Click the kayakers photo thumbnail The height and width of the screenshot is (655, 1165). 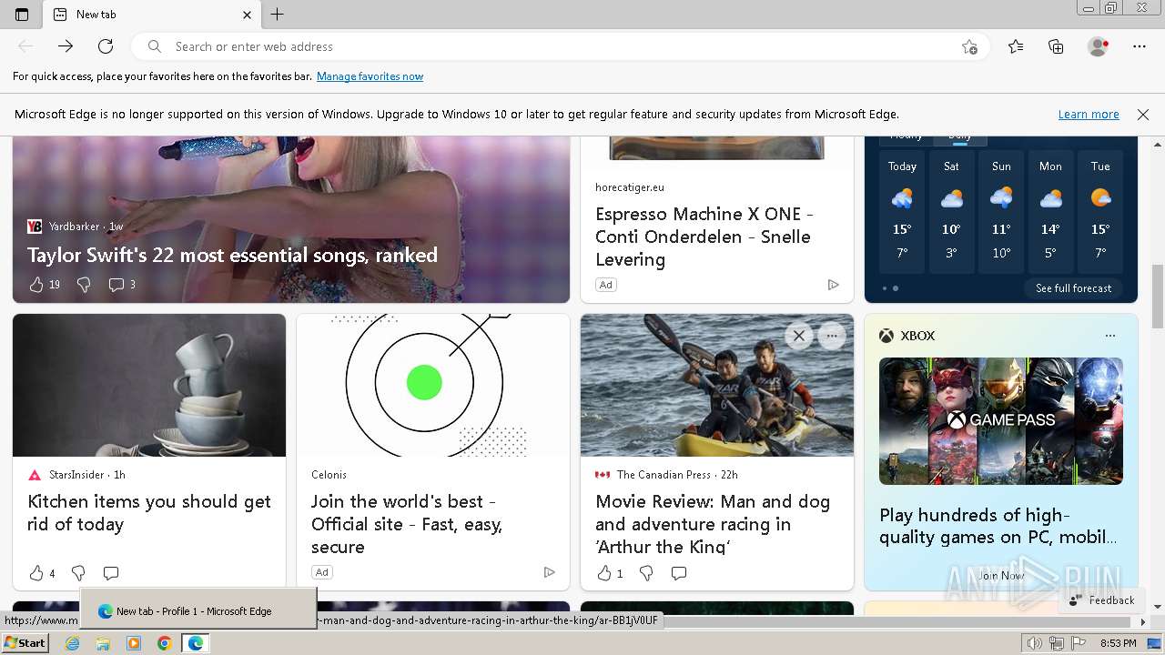click(x=717, y=385)
